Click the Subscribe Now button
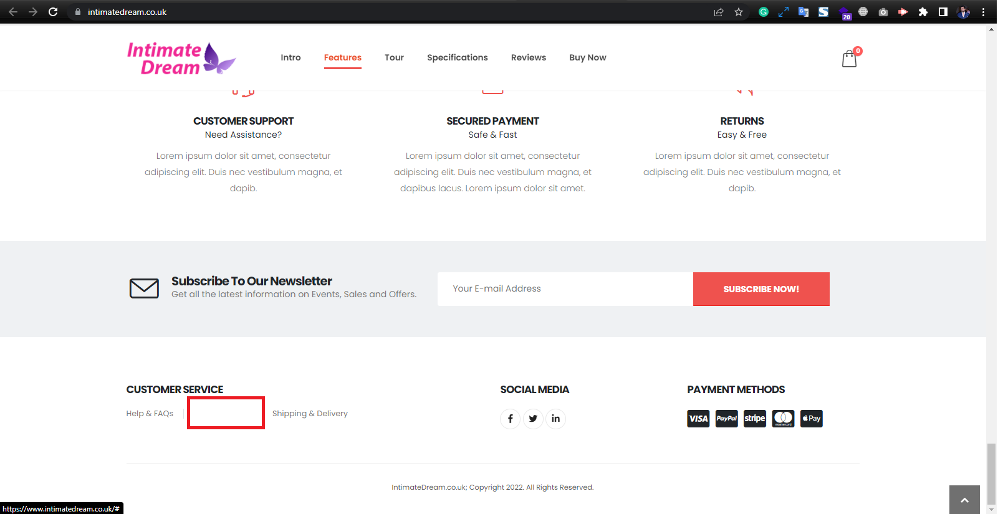 (761, 289)
